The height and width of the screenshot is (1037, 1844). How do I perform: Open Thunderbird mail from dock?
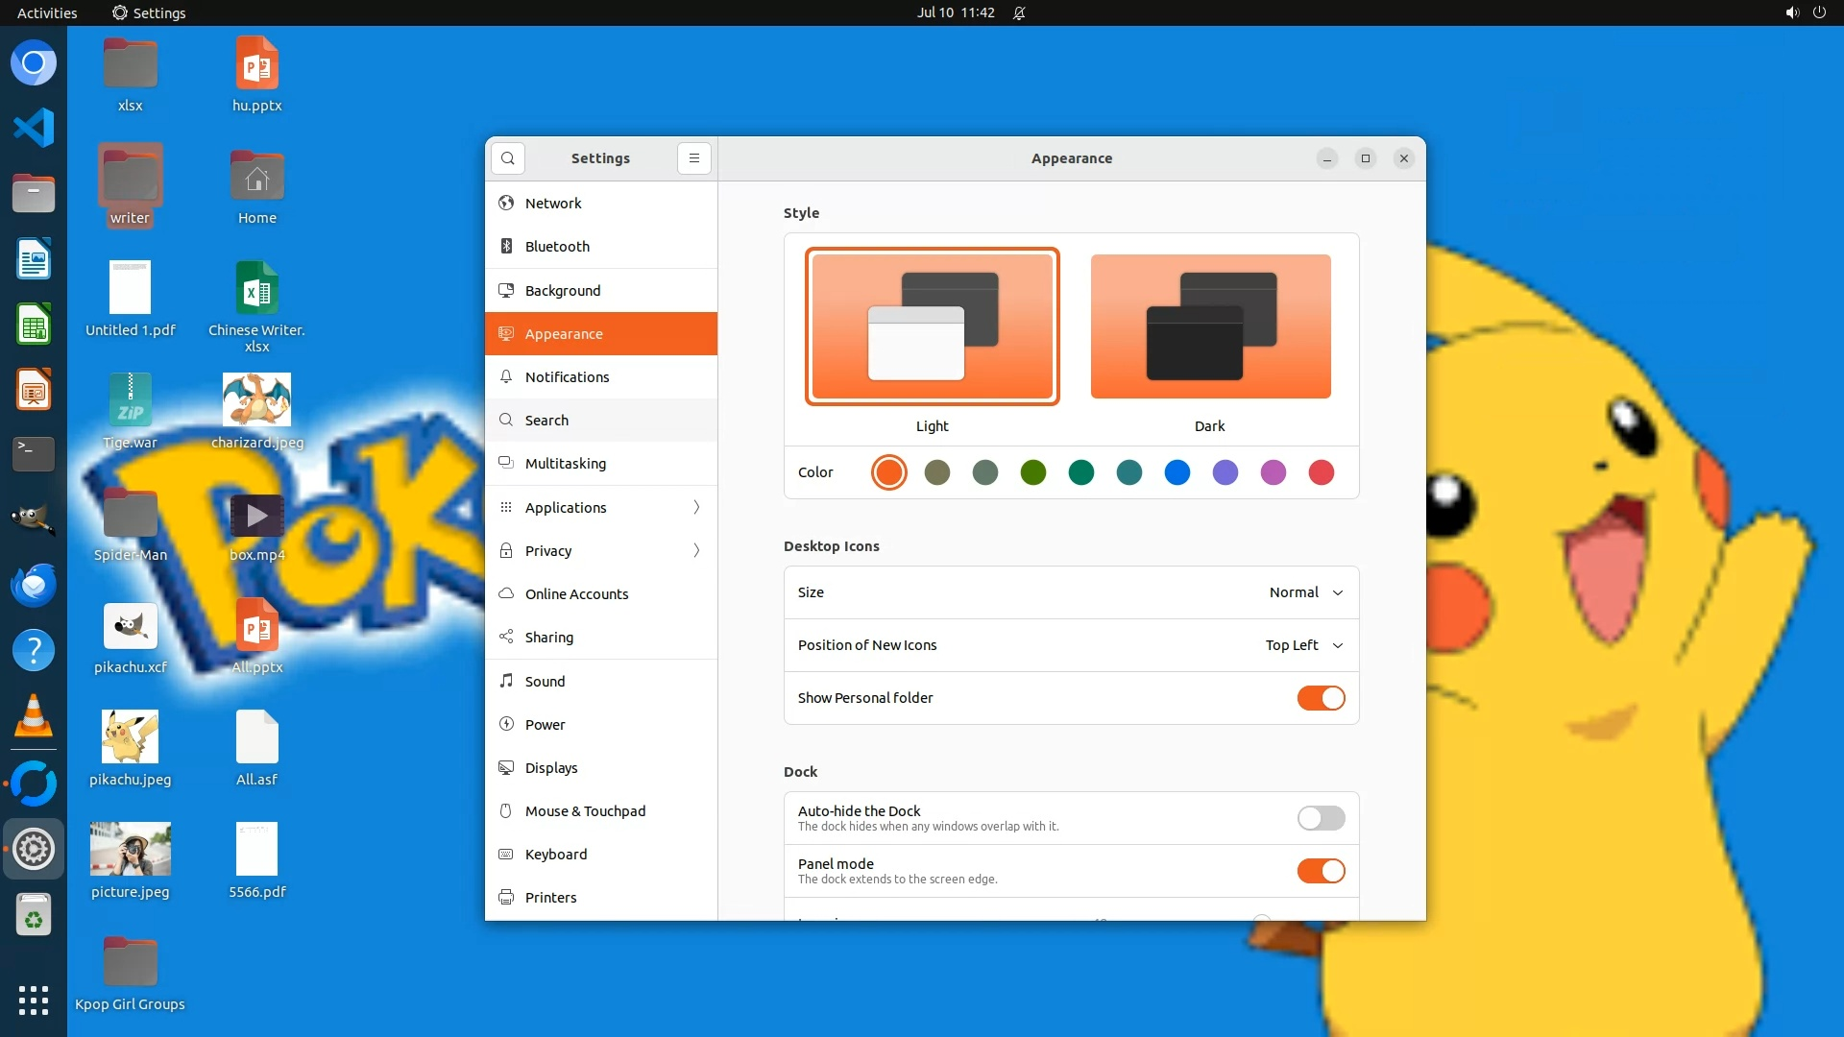pyautogui.click(x=34, y=585)
